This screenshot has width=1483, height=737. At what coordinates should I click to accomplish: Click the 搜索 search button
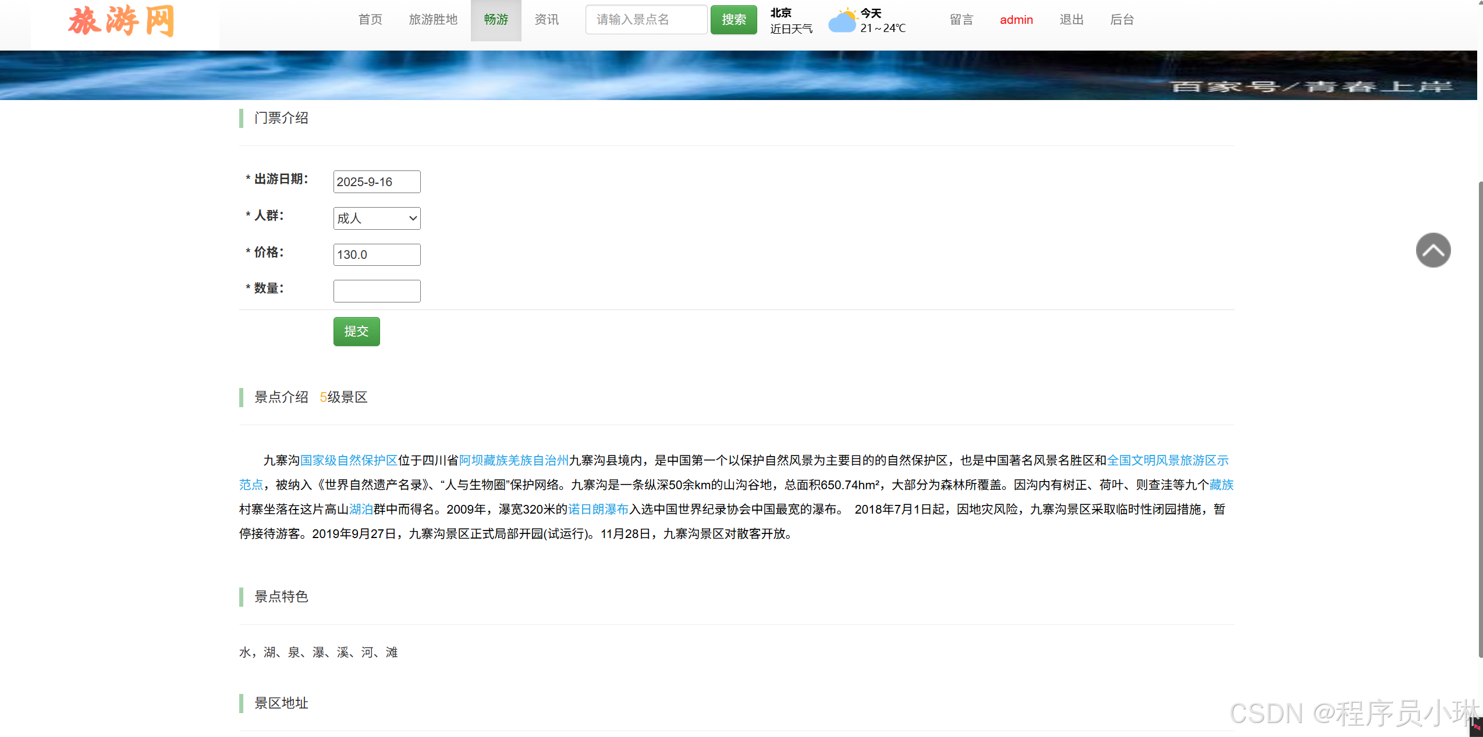click(x=733, y=19)
